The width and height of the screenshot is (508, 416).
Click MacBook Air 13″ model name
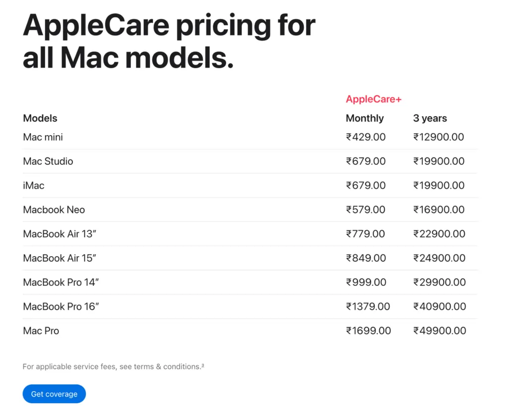(60, 234)
